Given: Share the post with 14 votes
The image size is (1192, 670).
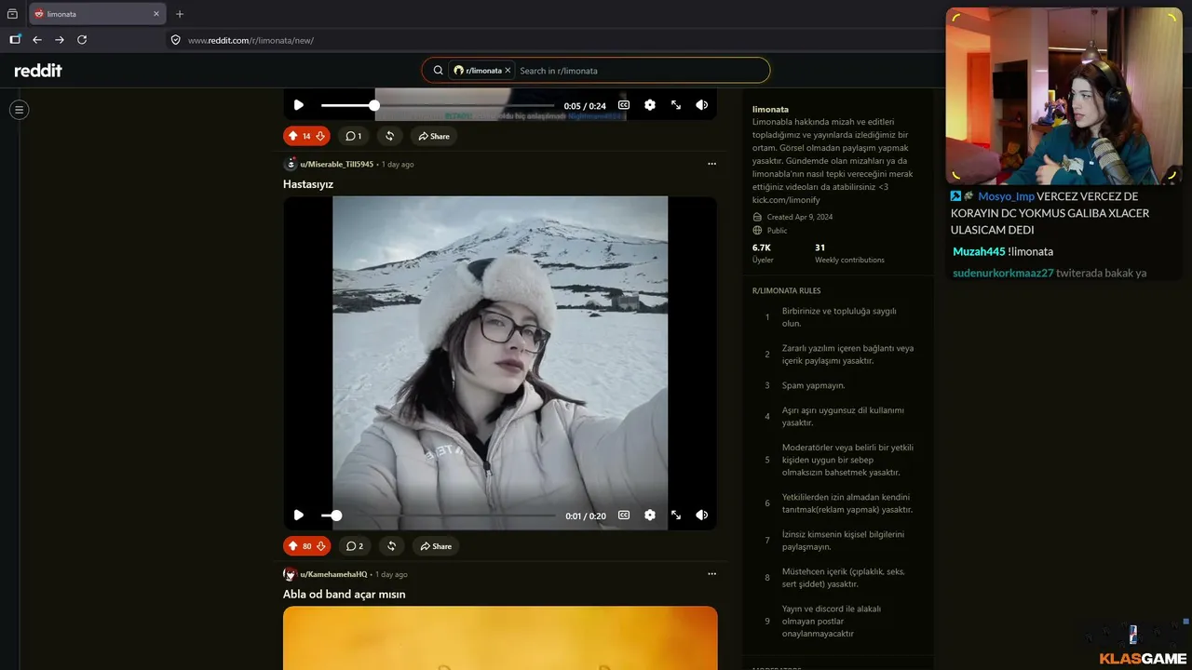Looking at the screenshot, I should click(434, 136).
